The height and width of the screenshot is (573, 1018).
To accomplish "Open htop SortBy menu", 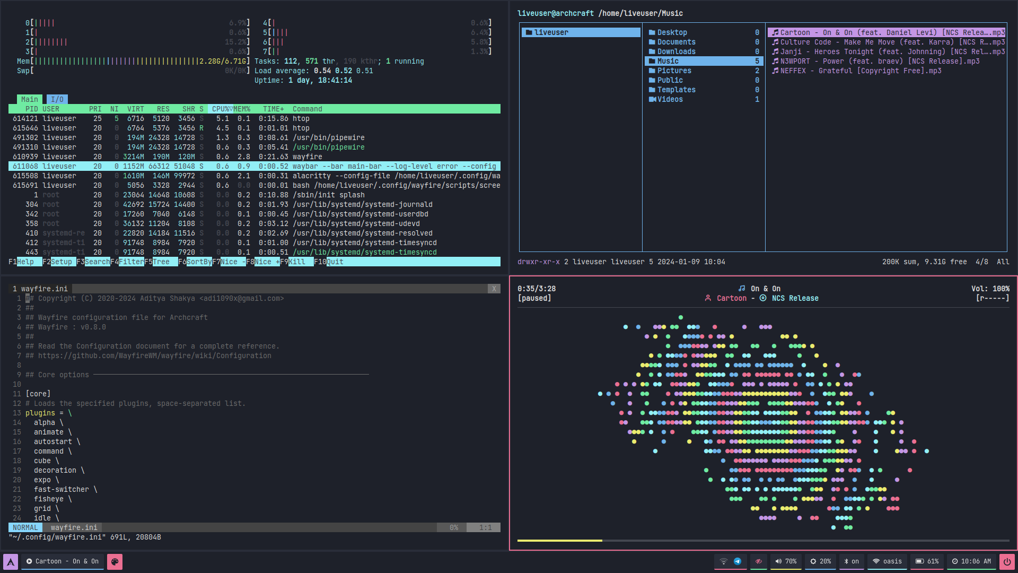I will pos(199,262).
